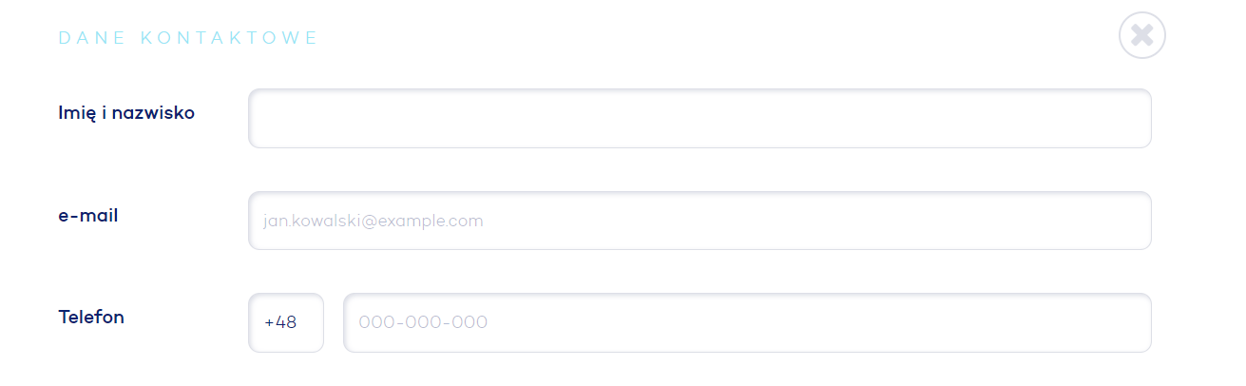
Task: Focus the Imię i nazwisko text field
Action: (700, 119)
